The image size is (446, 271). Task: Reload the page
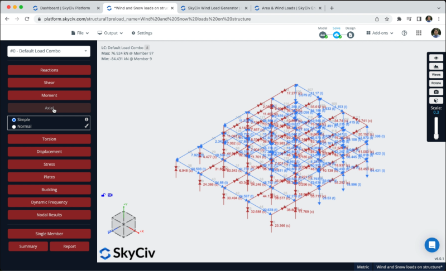tap(27, 19)
